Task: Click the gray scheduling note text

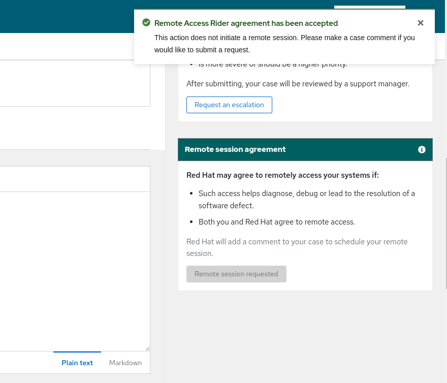Action: point(297,247)
